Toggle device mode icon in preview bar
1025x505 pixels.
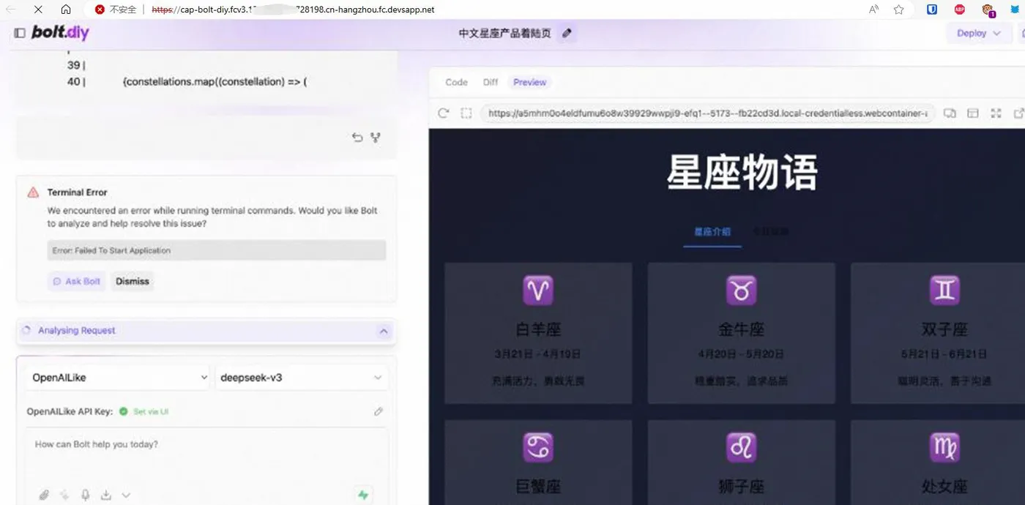click(950, 113)
